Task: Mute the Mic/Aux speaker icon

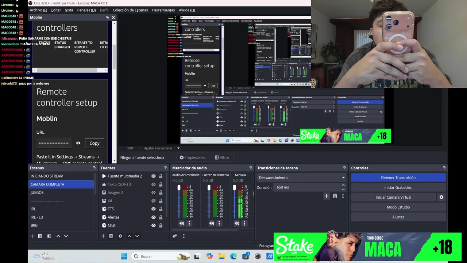Action: 237,223
